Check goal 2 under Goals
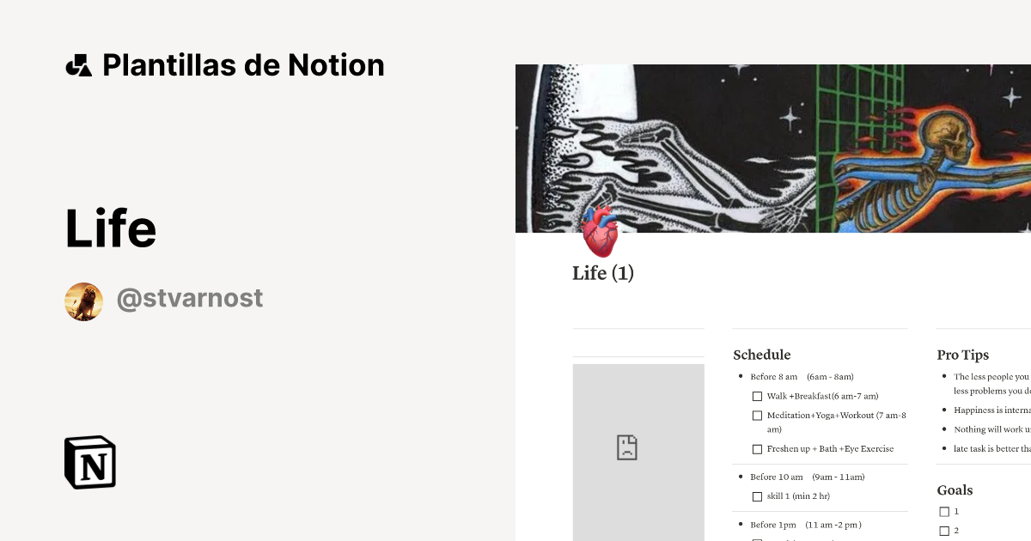Screen dimensions: 1031x541 pyautogui.click(x=945, y=530)
